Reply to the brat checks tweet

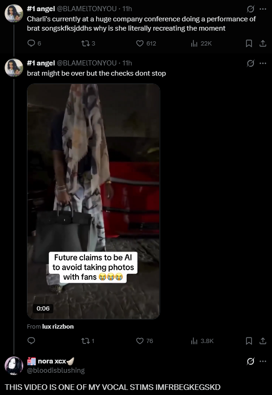pos(31,341)
